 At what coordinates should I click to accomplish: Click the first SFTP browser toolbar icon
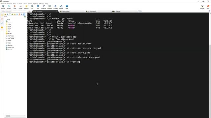5,14
